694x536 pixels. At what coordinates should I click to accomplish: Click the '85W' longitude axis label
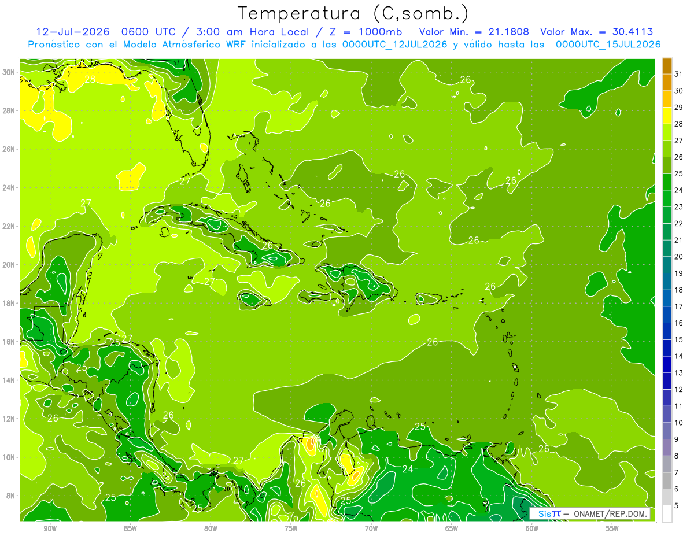(130, 529)
